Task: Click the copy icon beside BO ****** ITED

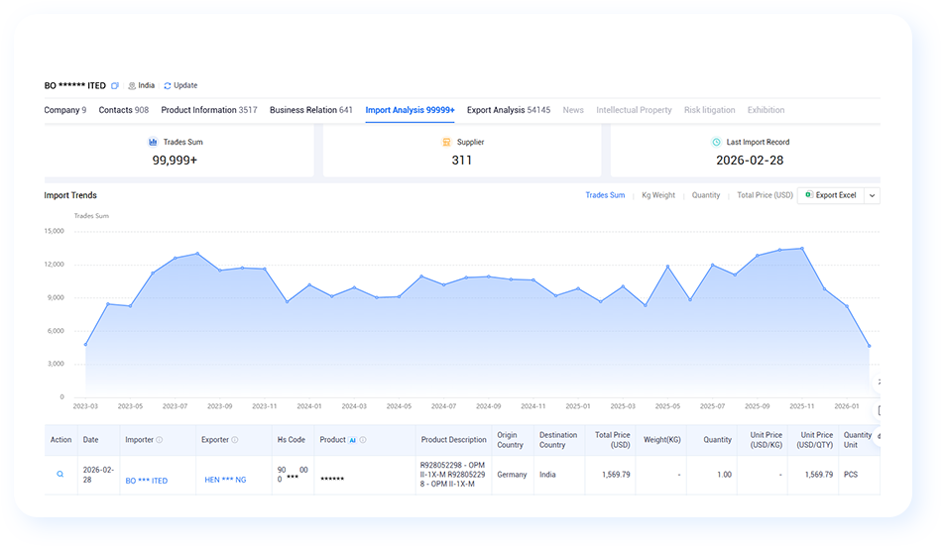Action: (x=114, y=85)
